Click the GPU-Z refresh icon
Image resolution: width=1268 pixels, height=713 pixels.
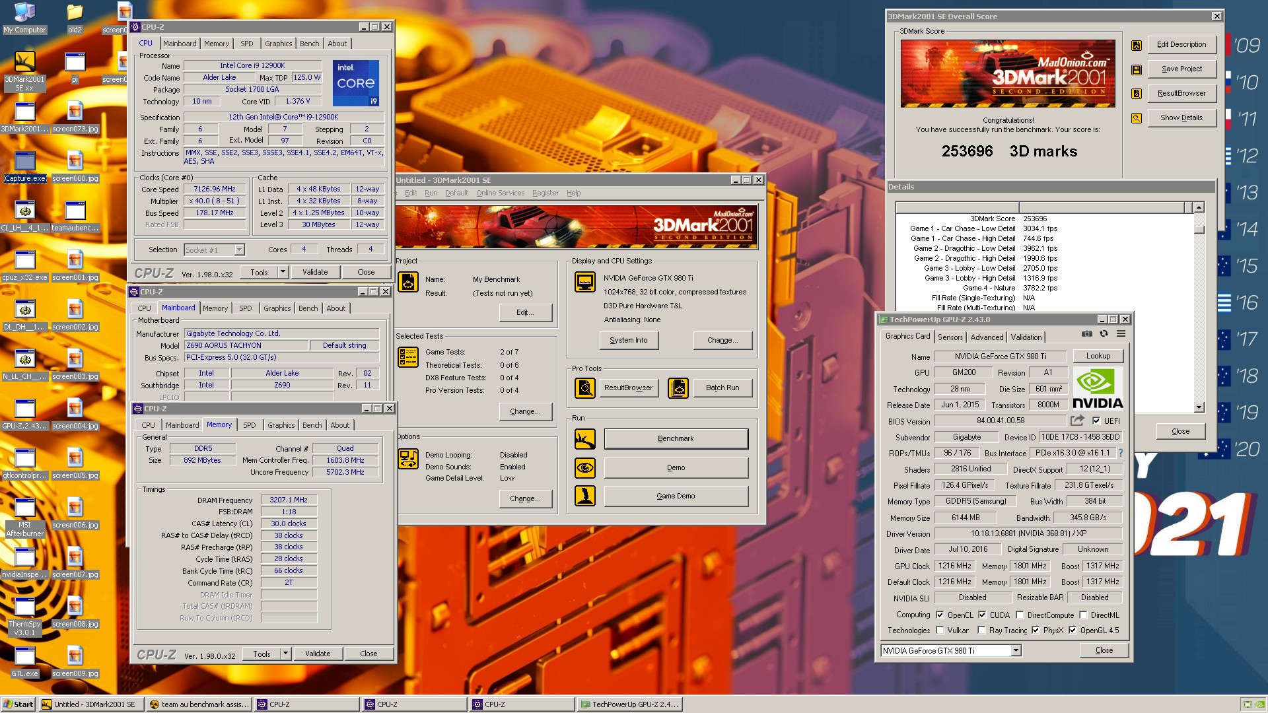[x=1104, y=334]
